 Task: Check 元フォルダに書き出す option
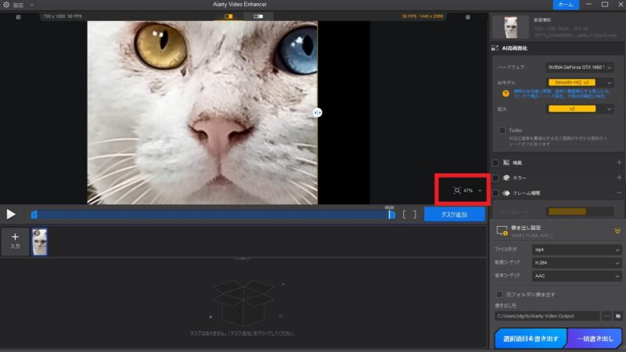[x=500, y=294]
